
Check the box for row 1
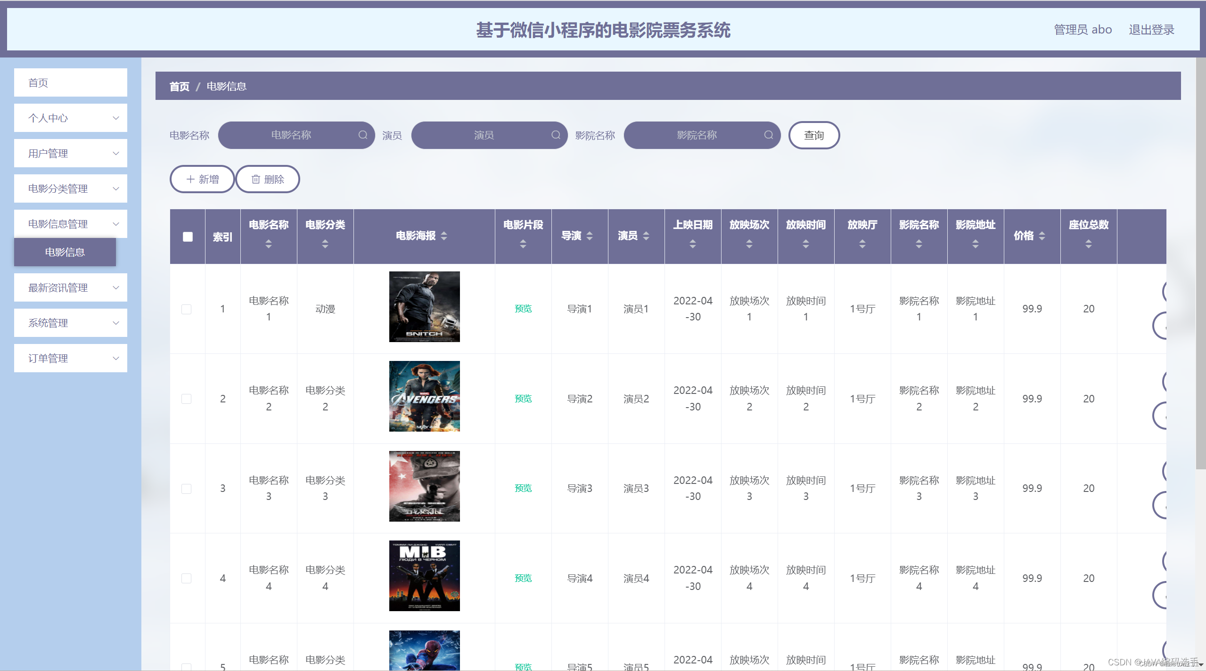click(x=187, y=309)
